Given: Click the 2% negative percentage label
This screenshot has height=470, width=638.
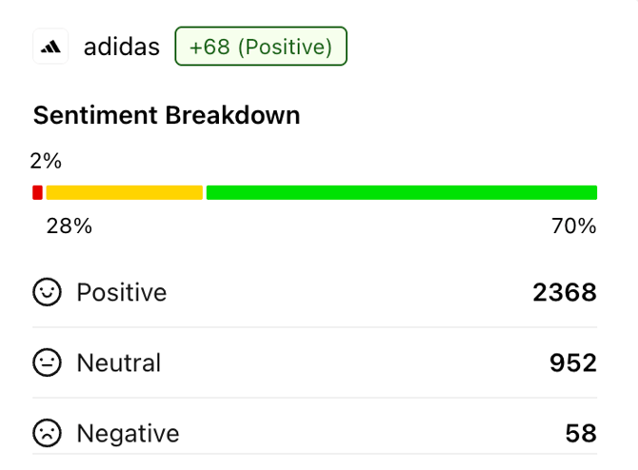Looking at the screenshot, I should tap(46, 161).
